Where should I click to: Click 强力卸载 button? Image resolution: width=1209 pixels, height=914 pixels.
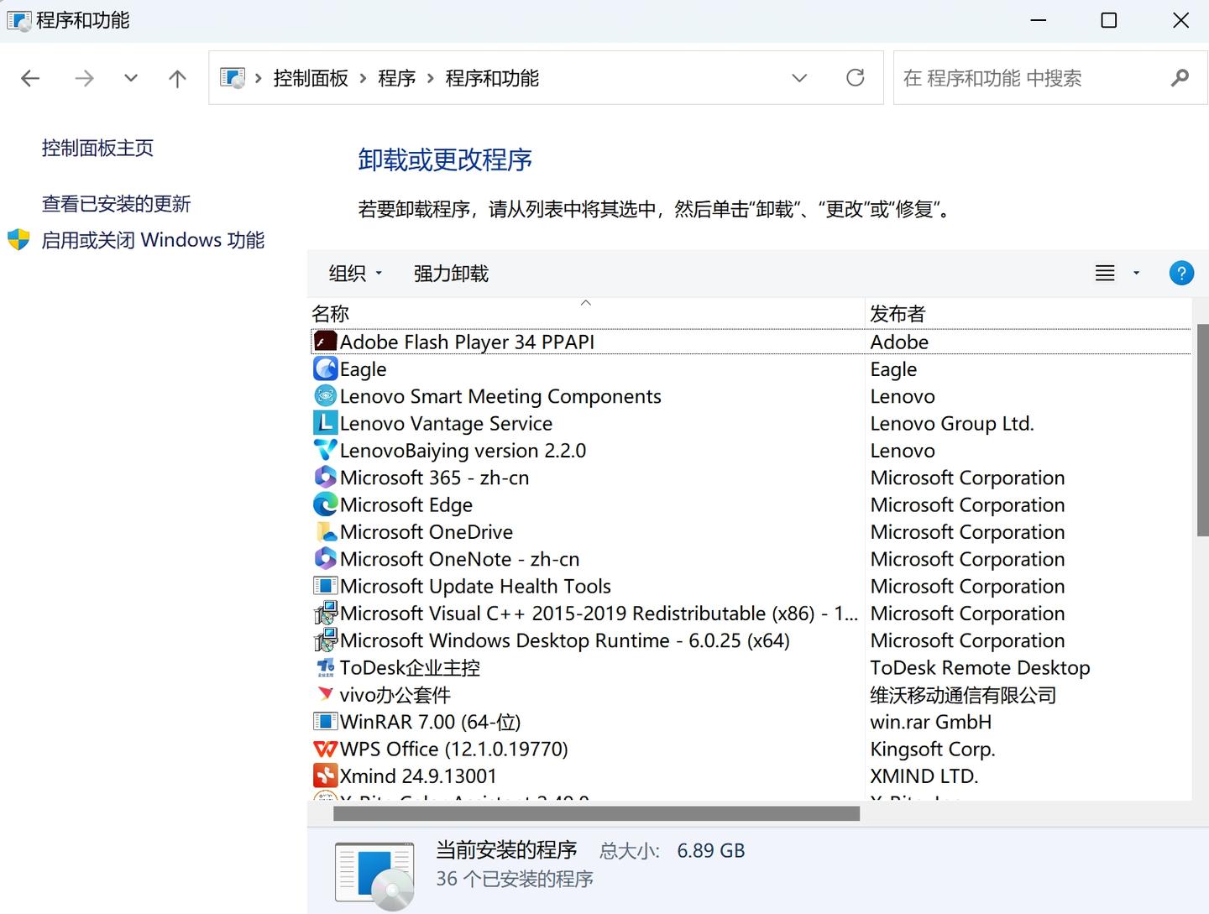coord(451,274)
